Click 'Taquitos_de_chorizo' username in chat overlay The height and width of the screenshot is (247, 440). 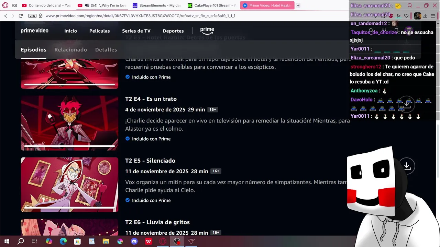[374, 32]
